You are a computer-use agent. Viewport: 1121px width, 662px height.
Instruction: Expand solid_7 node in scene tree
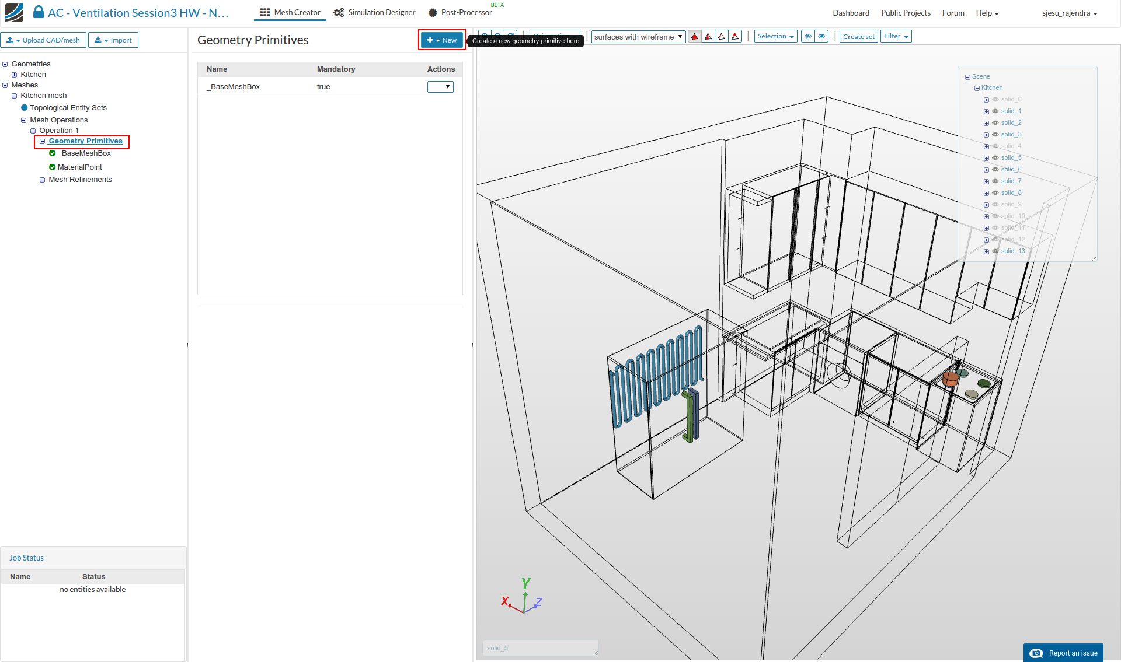(986, 181)
